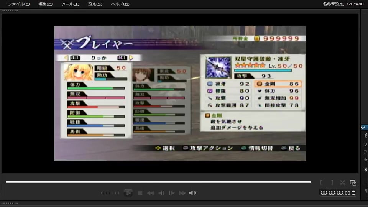Step back one frame with previous-frame button
Image resolution: width=368 pixels, height=207 pixels.
pyautogui.click(x=161, y=193)
